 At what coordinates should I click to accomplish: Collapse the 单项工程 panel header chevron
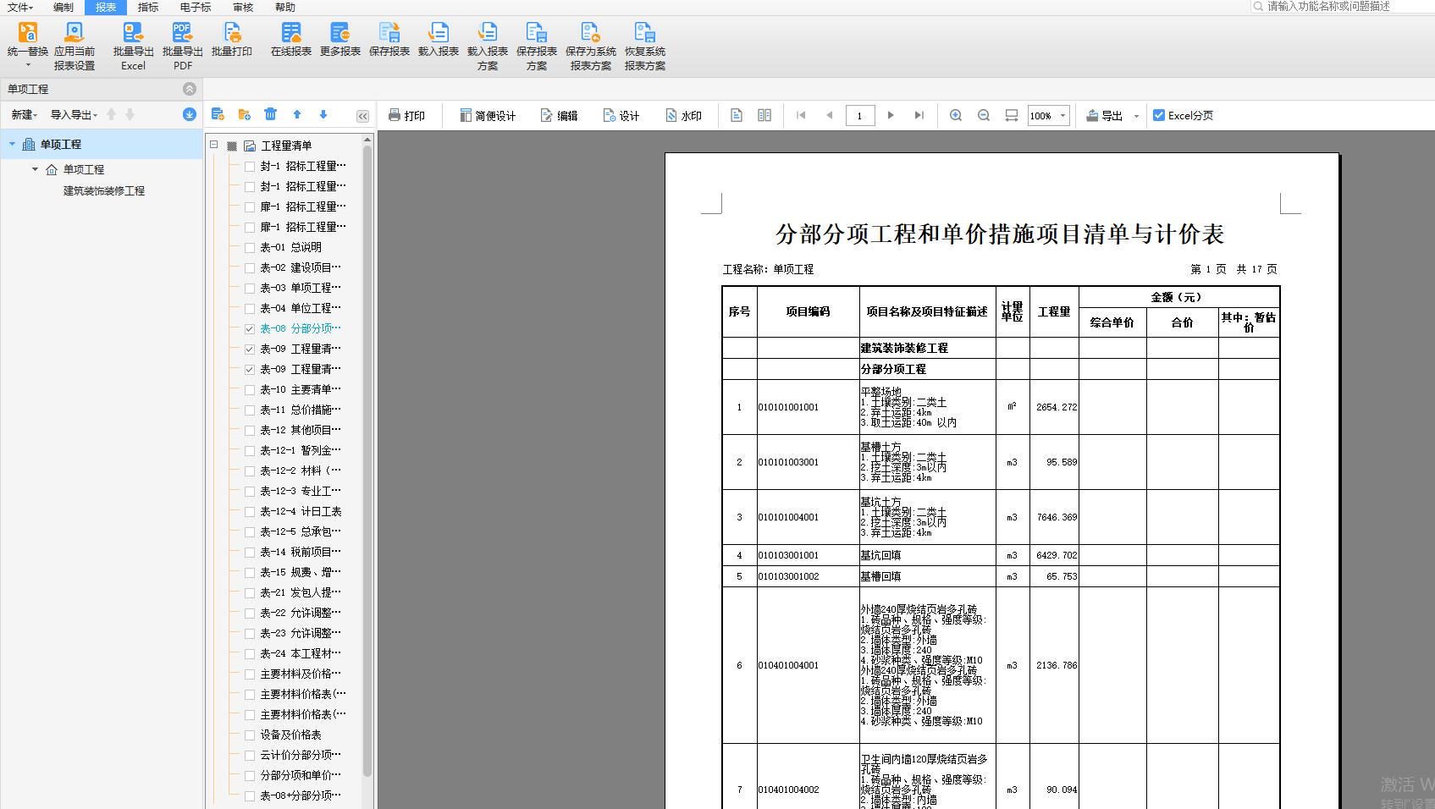pos(190,89)
